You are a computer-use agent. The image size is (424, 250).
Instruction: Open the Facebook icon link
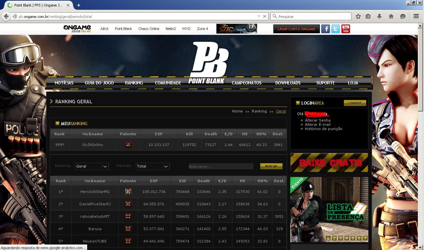[325, 29]
